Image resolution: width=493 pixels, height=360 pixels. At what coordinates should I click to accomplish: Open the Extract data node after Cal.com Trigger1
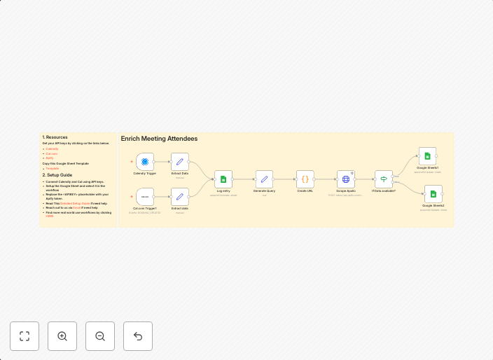point(180,197)
